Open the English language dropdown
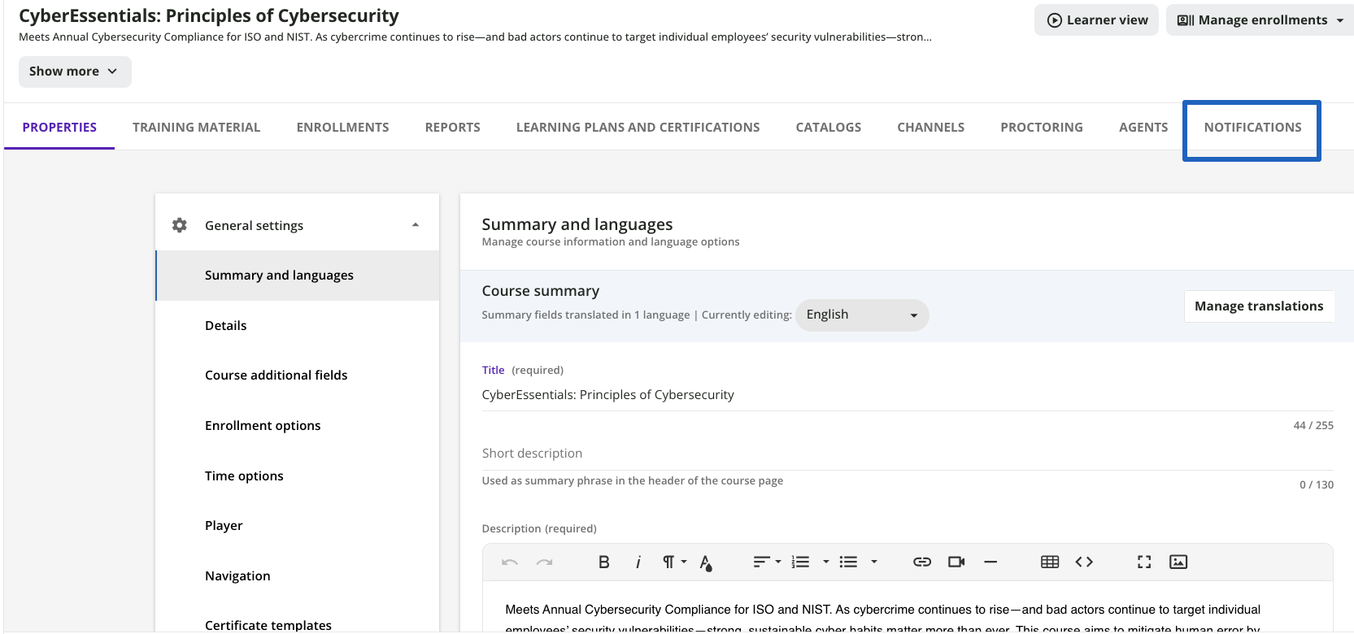The height and width of the screenshot is (634, 1354). coord(862,315)
